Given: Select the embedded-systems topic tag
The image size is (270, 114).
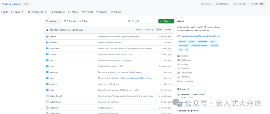Looking at the screenshot, I should (199, 46).
